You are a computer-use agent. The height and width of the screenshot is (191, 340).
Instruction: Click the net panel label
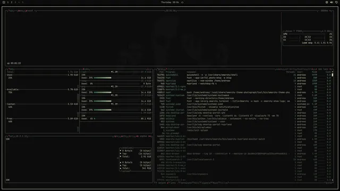[x=11, y=136]
